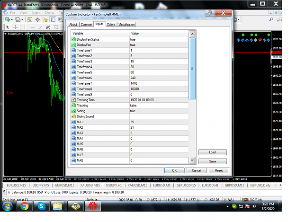Toggle the Market Watch window icon
Screen dimensions: 296x222
[x=30, y=19]
